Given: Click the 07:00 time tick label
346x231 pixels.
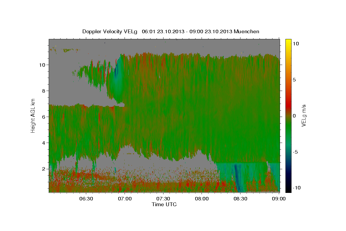Looking at the screenshot, I should tap(125, 199).
